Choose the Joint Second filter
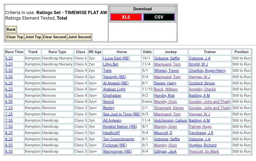Image resolution: width=256 pixels, height=161 pixels. click(x=79, y=37)
